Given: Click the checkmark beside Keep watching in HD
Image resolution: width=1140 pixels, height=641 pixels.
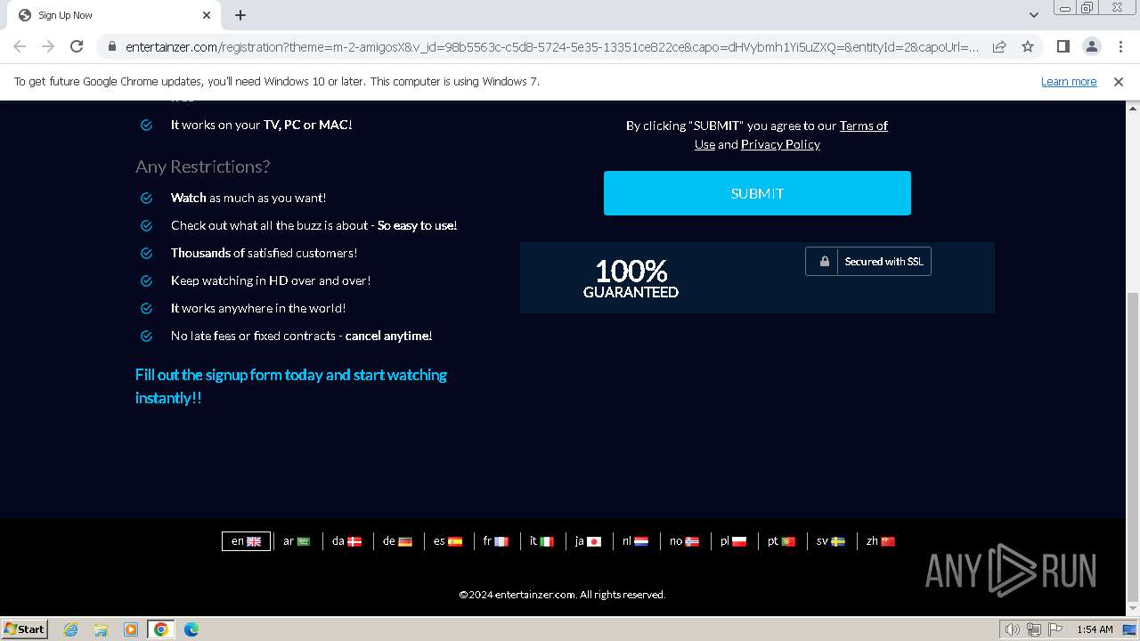Looking at the screenshot, I should 146,280.
